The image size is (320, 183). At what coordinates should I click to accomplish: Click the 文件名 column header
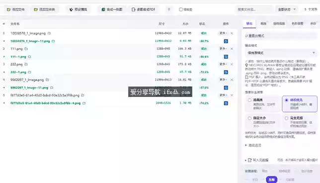coord(15,24)
